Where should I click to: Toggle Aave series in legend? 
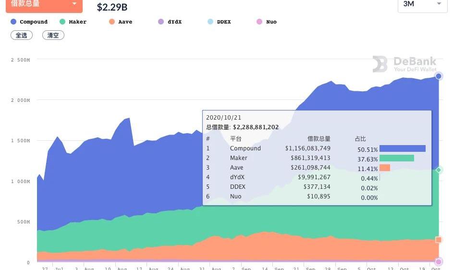(121, 22)
